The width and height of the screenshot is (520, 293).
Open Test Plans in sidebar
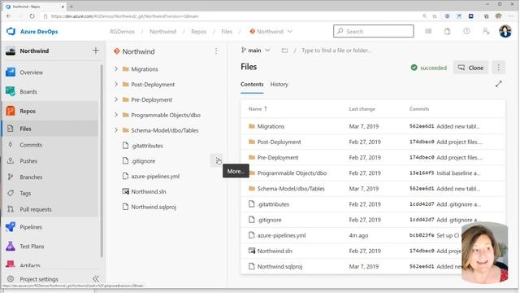coord(32,246)
